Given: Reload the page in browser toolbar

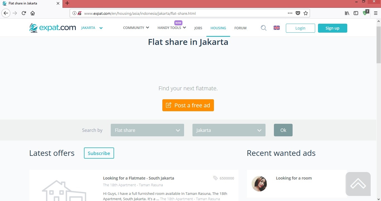Looking at the screenshot, I should (24, 13).
